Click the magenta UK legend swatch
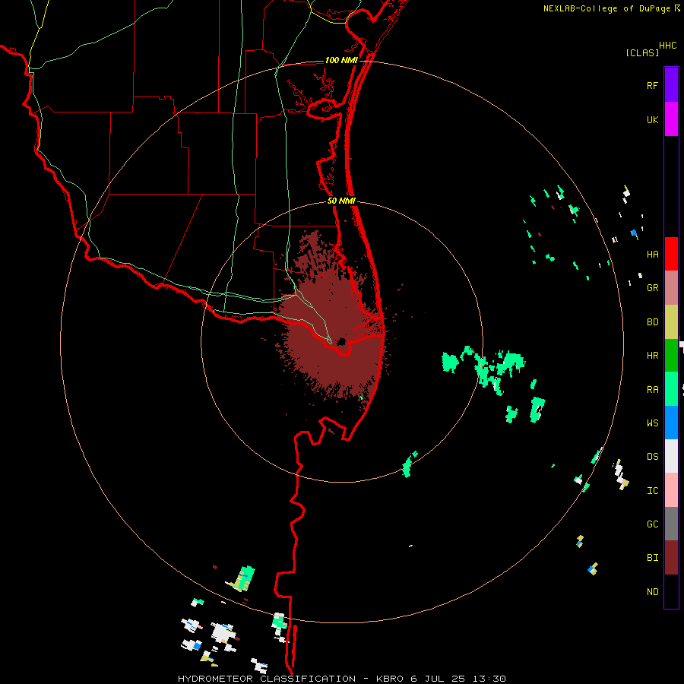The width and height of the screenshot is (684, 684). [x=671, y=119]
